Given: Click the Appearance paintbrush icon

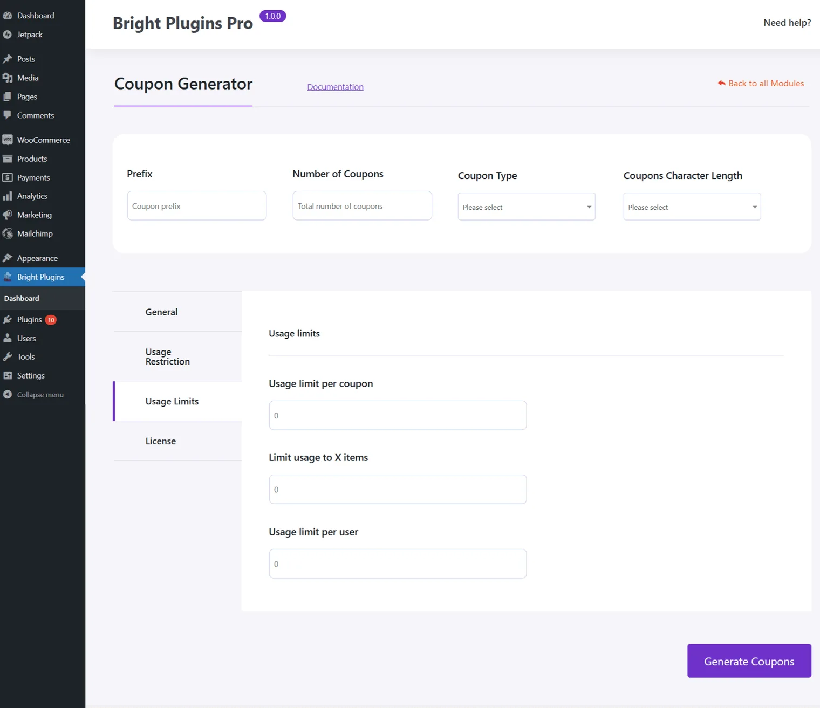Looking at the screenshot, I should coord(8,258).
